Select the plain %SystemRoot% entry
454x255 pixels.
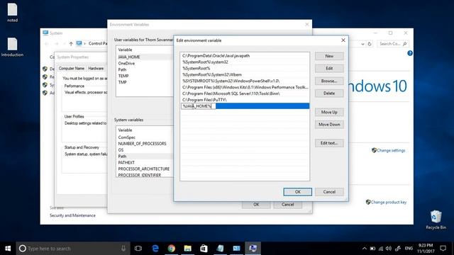pyautogui.click(x=245, y=69)
